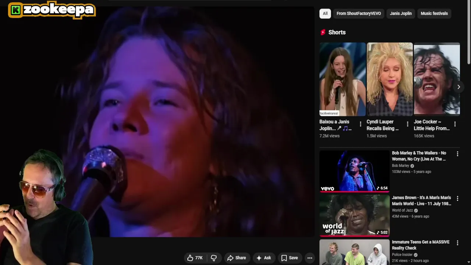
Task: Open options menu for Cyndi Lauper Recalls short
Action: coord(407,124)
